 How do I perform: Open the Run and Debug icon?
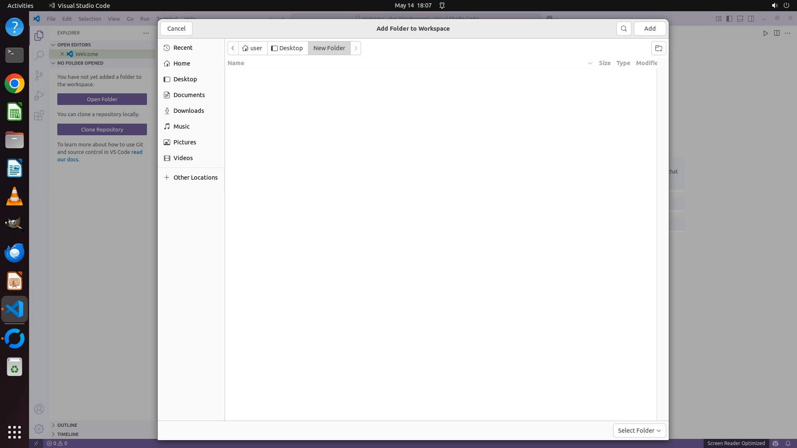[39, 95]
